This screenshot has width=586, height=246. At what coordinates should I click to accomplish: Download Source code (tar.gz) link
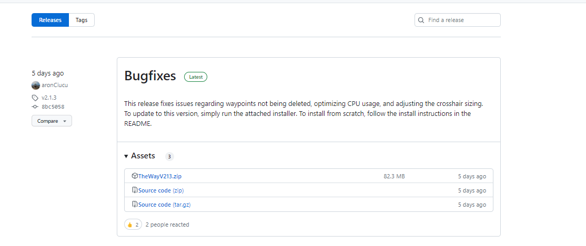coord(165,205)
